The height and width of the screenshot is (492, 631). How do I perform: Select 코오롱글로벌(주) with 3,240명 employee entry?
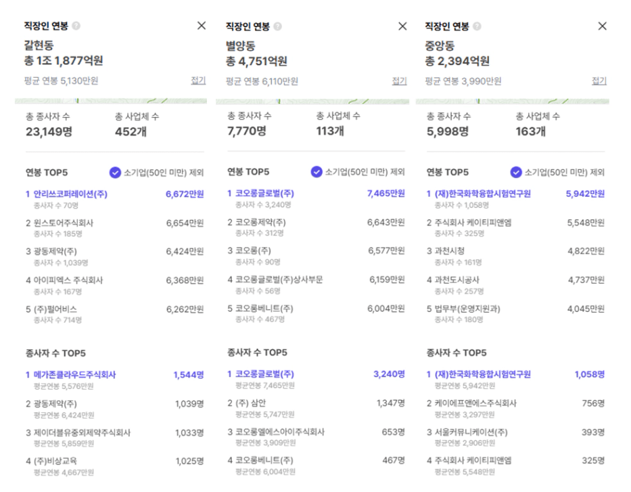[316, 379]
